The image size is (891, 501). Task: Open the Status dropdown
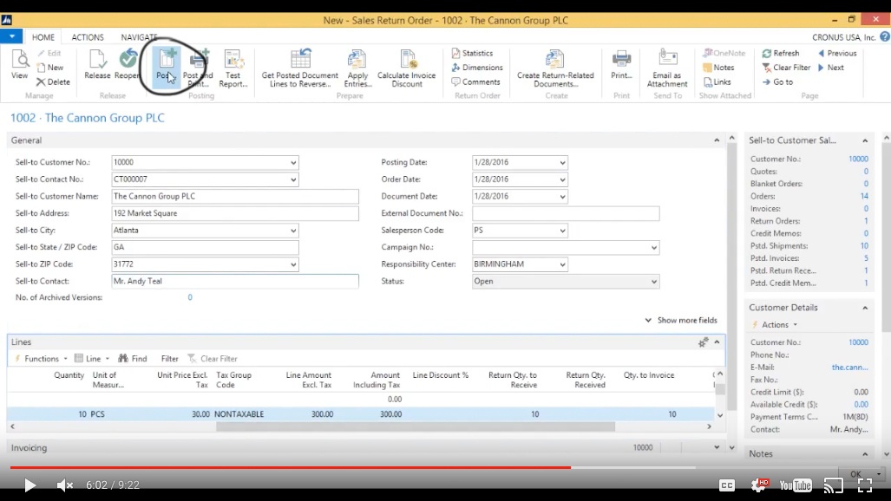[653, 282]
